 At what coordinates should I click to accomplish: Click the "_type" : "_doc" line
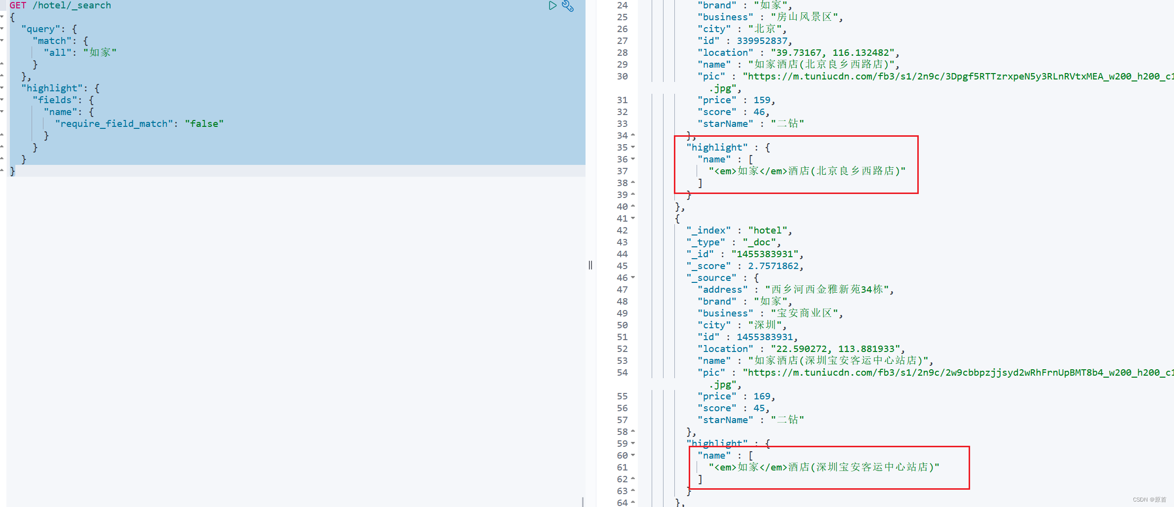[x=734, y=242]
